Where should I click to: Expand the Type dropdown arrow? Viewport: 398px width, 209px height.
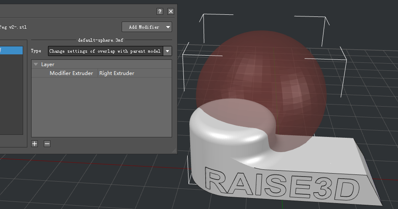point(167,51)
